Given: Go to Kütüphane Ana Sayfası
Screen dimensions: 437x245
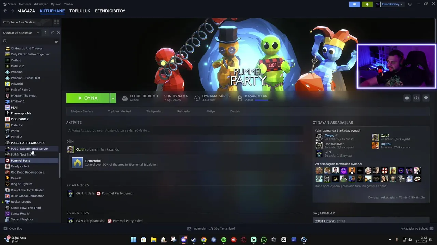Looking at the screenshot, I should [19, 22].
